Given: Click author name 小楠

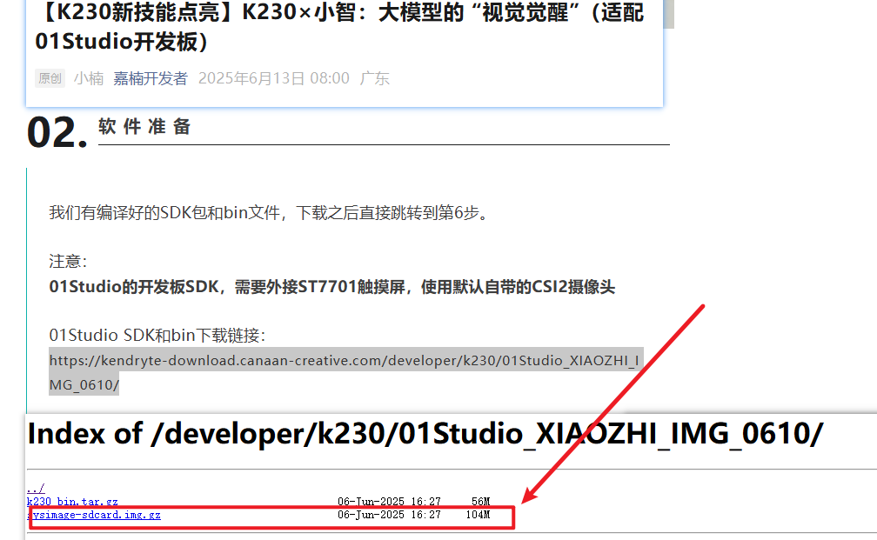Looking at the screenshot, I should (89, 78).
